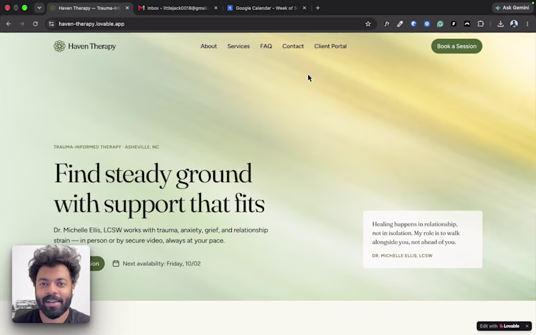This screenshot has width=536, height=335.
Task: Open the Chrome three-dot menu
Action: (x=527, y=24)
